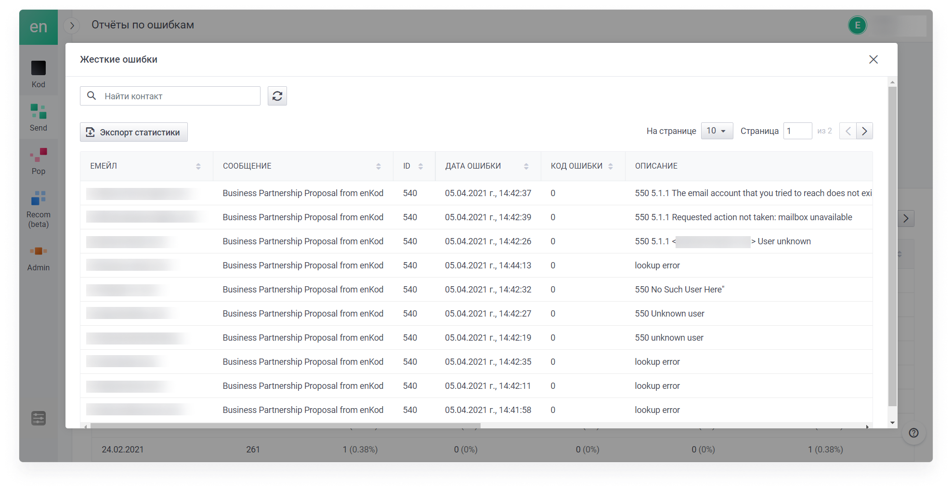
Task: Click scrollbar up arrow in dialog
Action: tap(892, 82)
